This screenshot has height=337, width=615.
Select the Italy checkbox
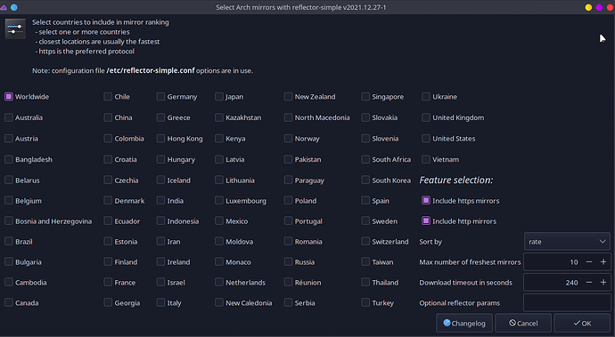pyautogui.click(x=160, y=302)
